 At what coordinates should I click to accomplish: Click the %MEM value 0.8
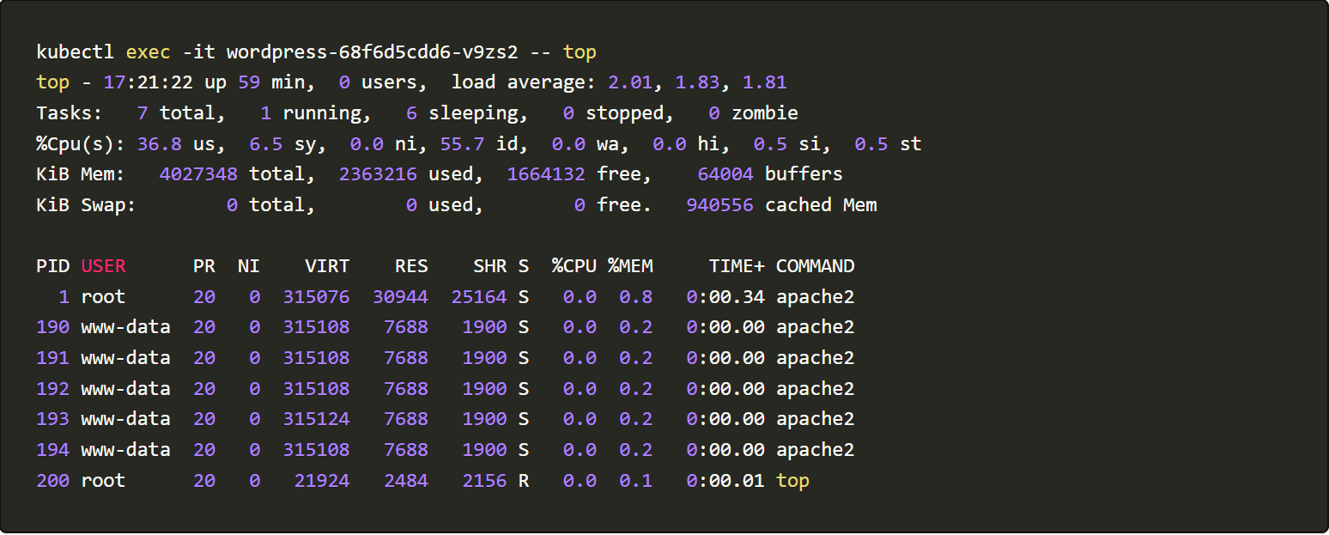point(635,297)
